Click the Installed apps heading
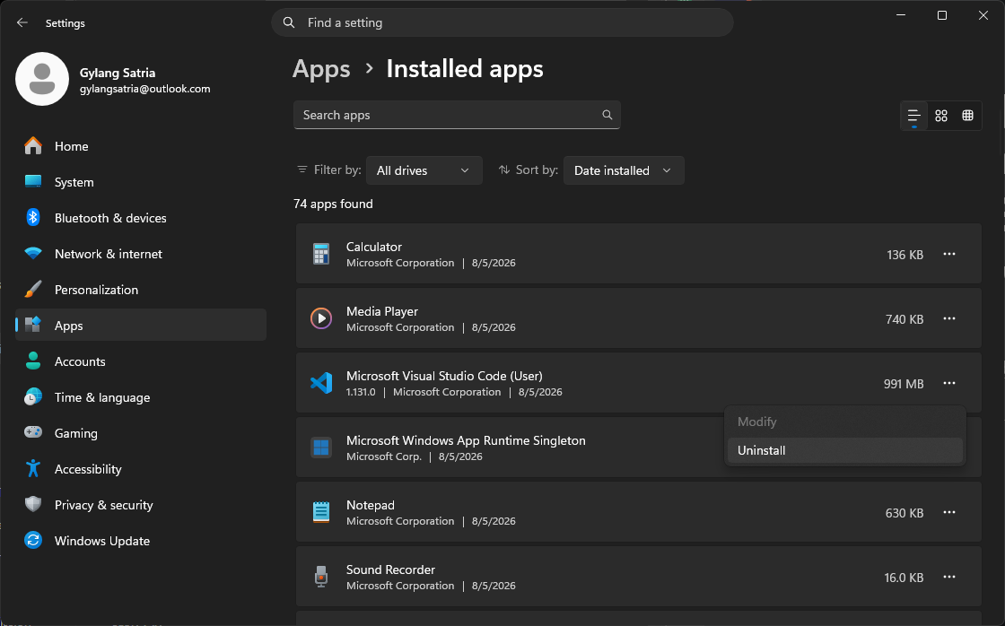The image size is (1005, 626). tap(465, 69)
